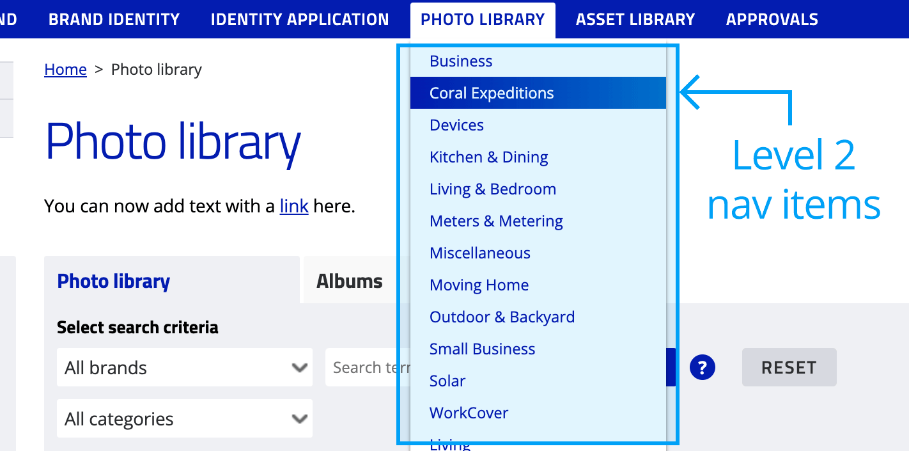This screenshot has width=909, height=451.
Task: Choose Business from the Photo Library menu
Action: point(461,61)
